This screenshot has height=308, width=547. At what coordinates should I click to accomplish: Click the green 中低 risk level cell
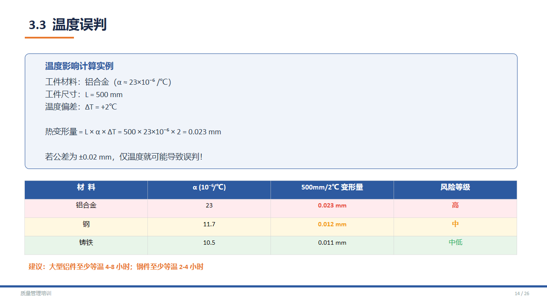pyautogui.click(x=455, y=243)
